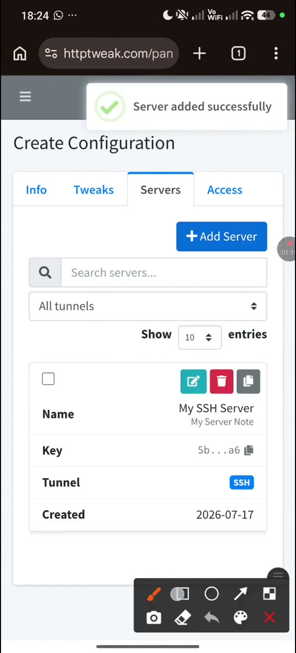Duplicate the server using gray copy icon
This screenshot has height=653, width=296.
[248, 382]
